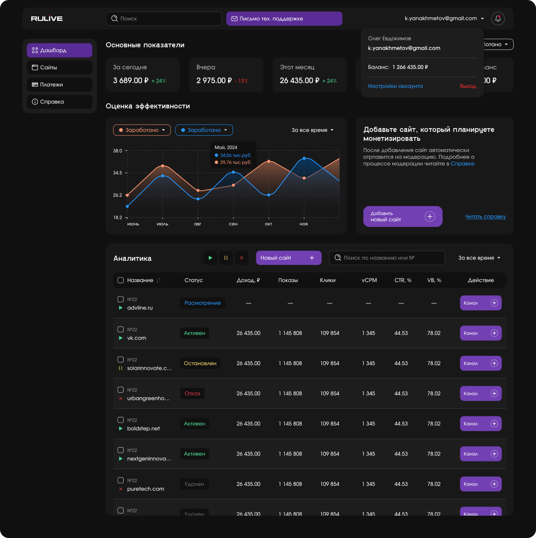Click the Поиск по названию или № field
Image resolution: width=536 pixels, height=538 pixels.
pyautogui.click(x=387, y=258)
